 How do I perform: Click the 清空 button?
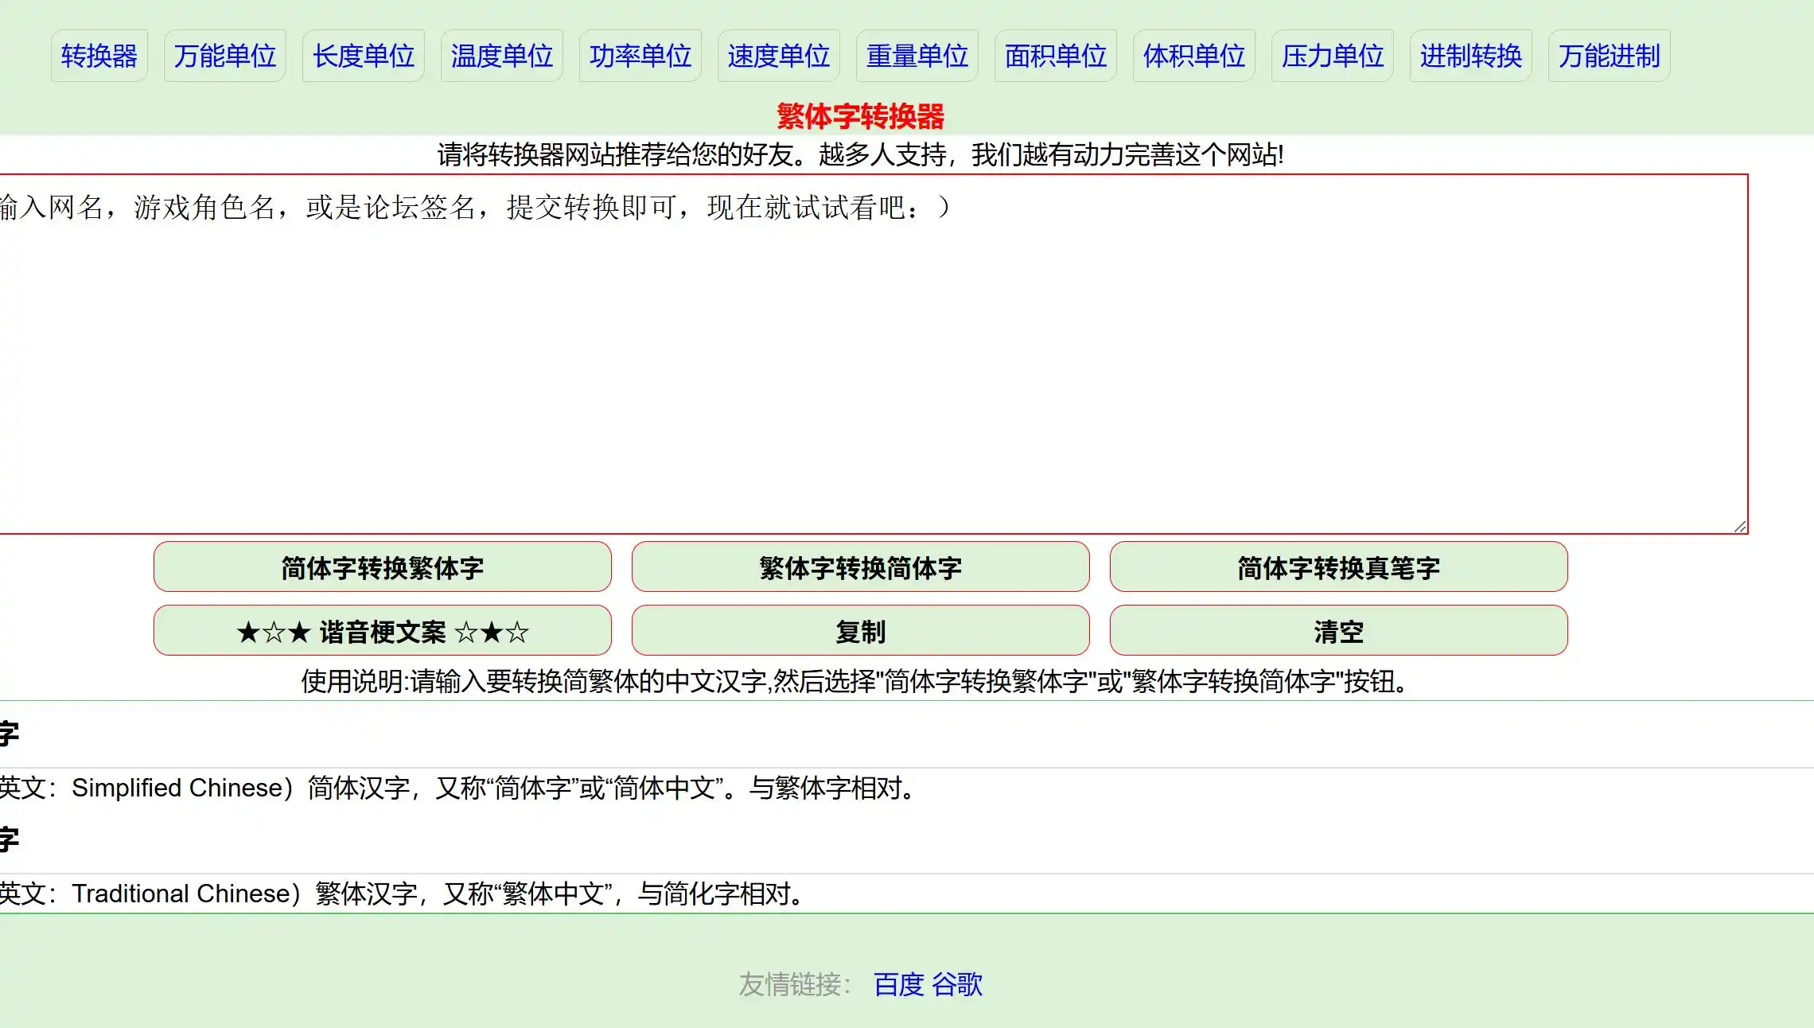tap(1339, 631)
